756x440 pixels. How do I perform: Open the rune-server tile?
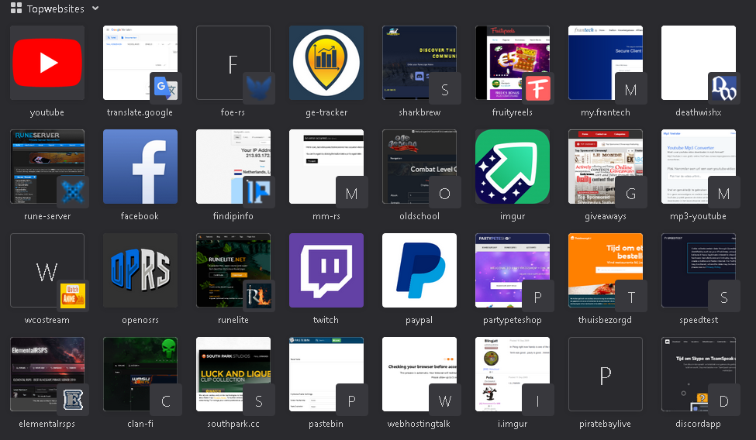click(47, 167)
